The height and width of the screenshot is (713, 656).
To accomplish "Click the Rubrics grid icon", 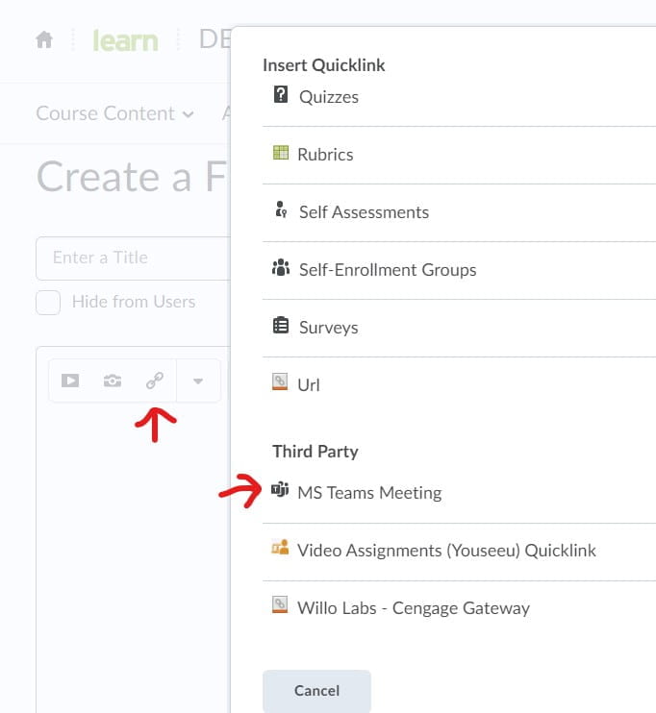I will [281, 153].
